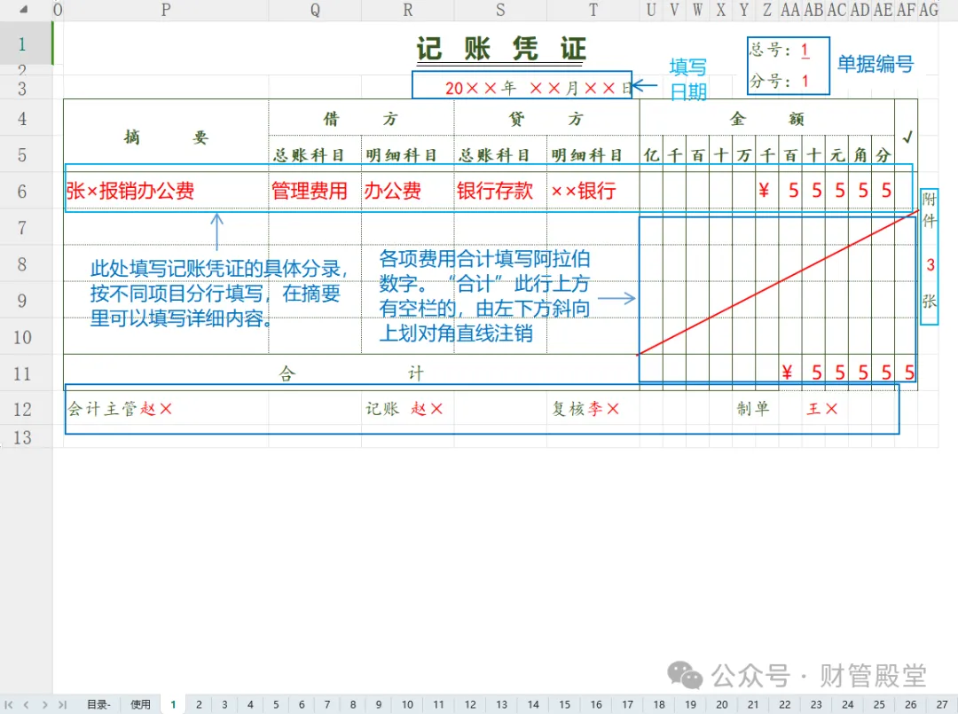Go to sheet tab 6

pyautogui.click(x=302, y=704)
